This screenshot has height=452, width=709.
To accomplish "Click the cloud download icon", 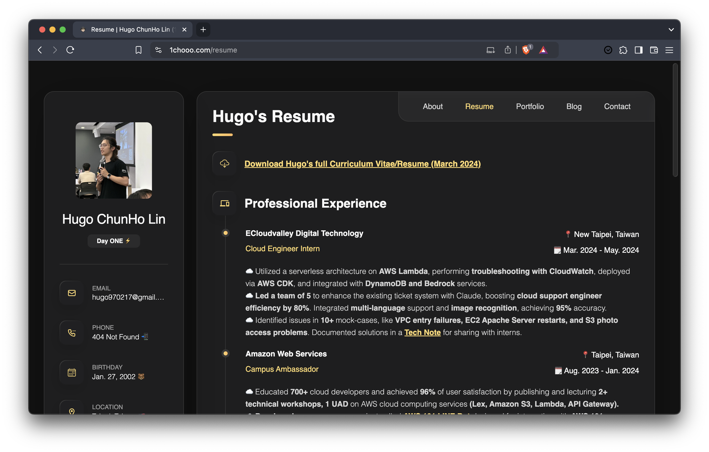I will pyautogui.click(x=224, y=163).
